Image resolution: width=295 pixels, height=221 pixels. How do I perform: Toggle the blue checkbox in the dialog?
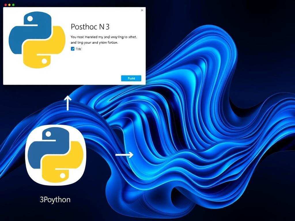tap(73, 49)
